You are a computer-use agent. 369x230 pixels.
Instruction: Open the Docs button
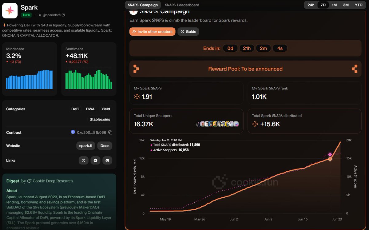(x=105, y=146)
